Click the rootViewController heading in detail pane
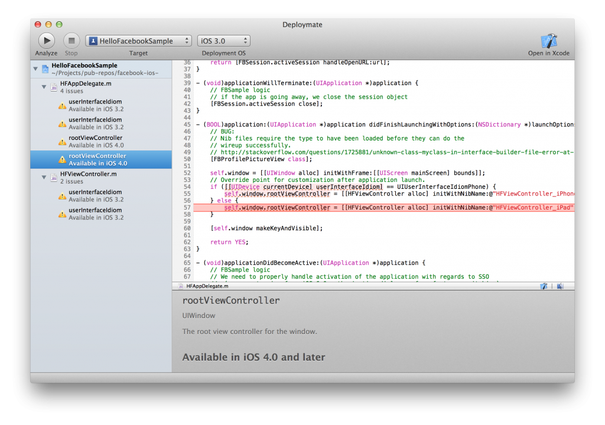This screenshot has height=425, width=605. coord(231,300)
